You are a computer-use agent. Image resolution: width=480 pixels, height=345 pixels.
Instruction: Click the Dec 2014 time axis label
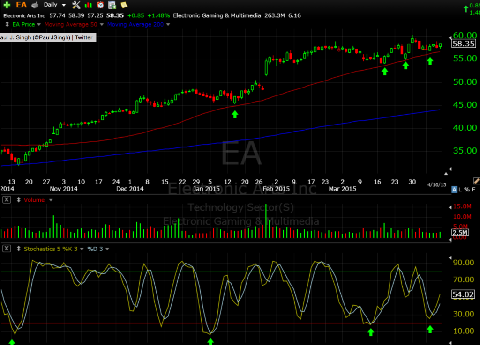point(130,189)
